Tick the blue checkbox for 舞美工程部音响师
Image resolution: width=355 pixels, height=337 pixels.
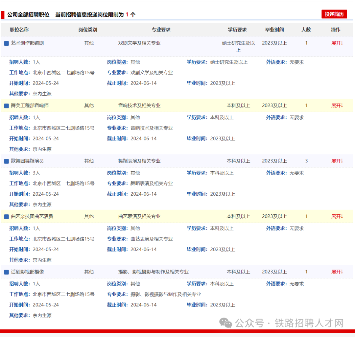(x=7, y=106)
